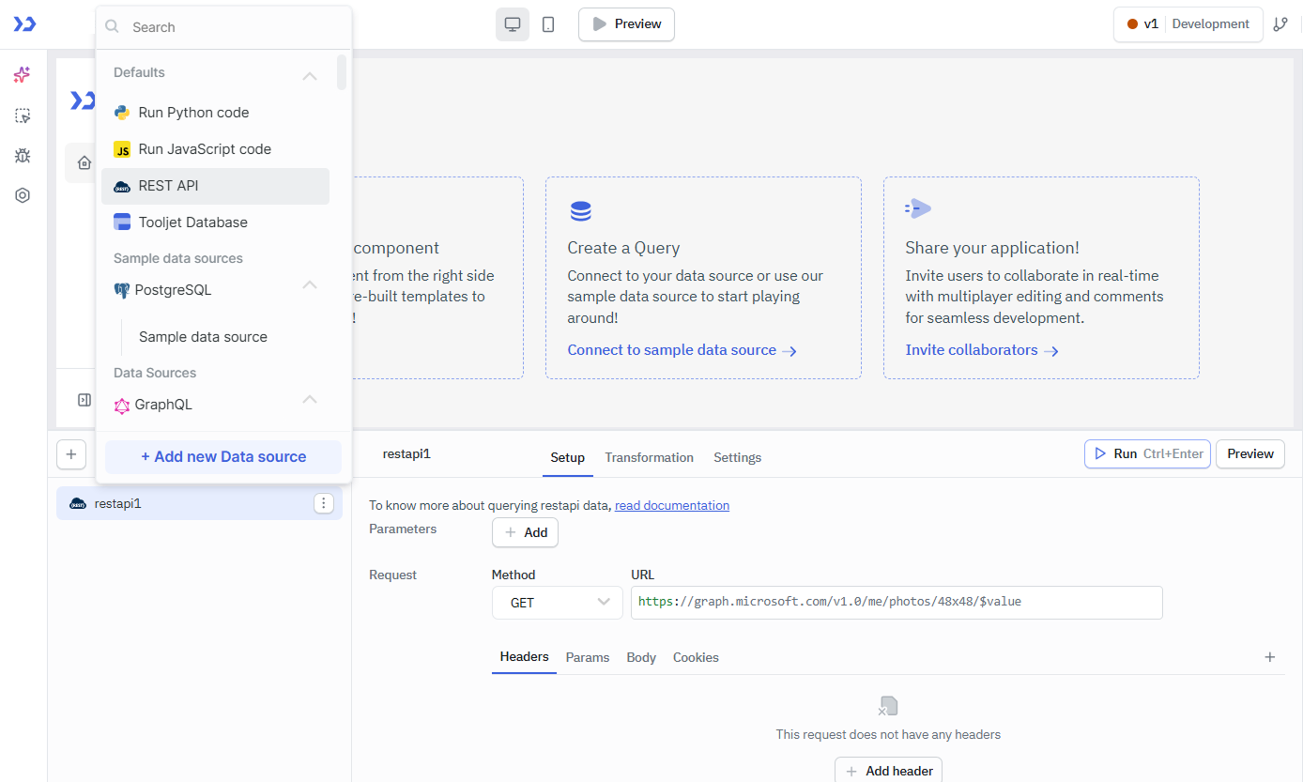Open GitSync from the top bar
The height and width of the screenshot is (782, 1303).
tap(1282, 23)
